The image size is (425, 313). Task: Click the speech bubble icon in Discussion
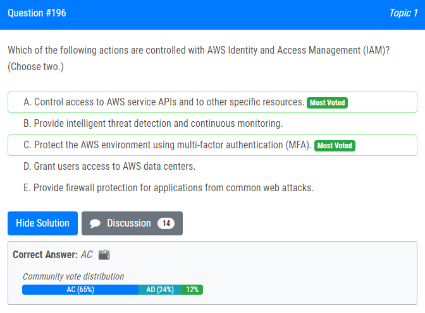click(x=95, y=223)
